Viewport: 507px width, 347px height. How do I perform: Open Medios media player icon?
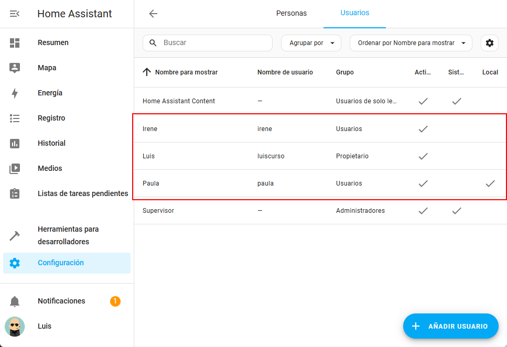pos(15,169)
